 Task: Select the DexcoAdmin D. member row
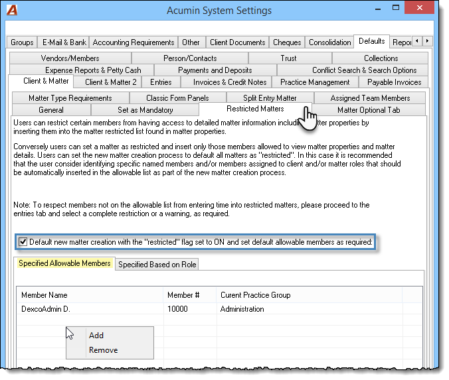(219, 309)
